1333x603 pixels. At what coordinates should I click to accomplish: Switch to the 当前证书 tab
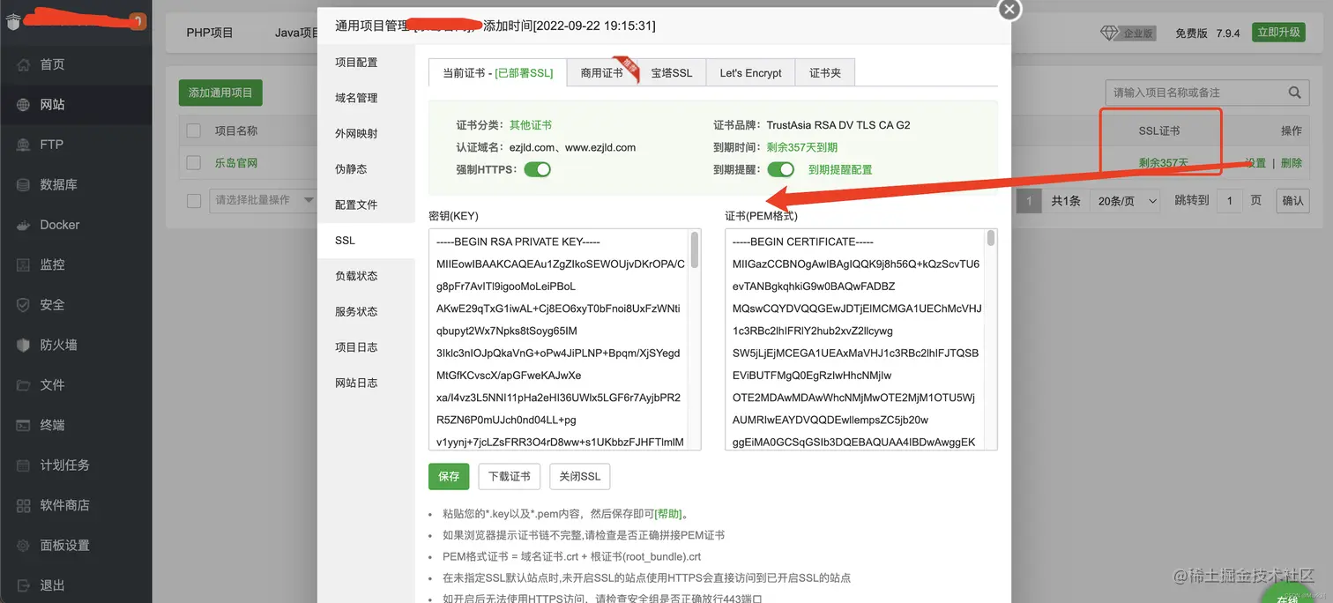pos(497,73)
